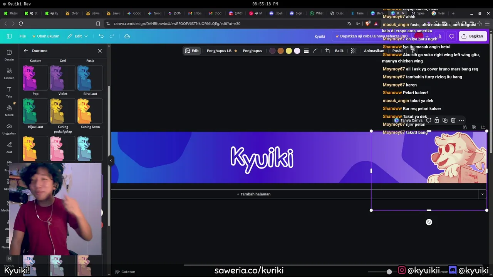Viewport: 493px width, 277px height.
Task: Click the Animasikan button
Action: [374, 51]
